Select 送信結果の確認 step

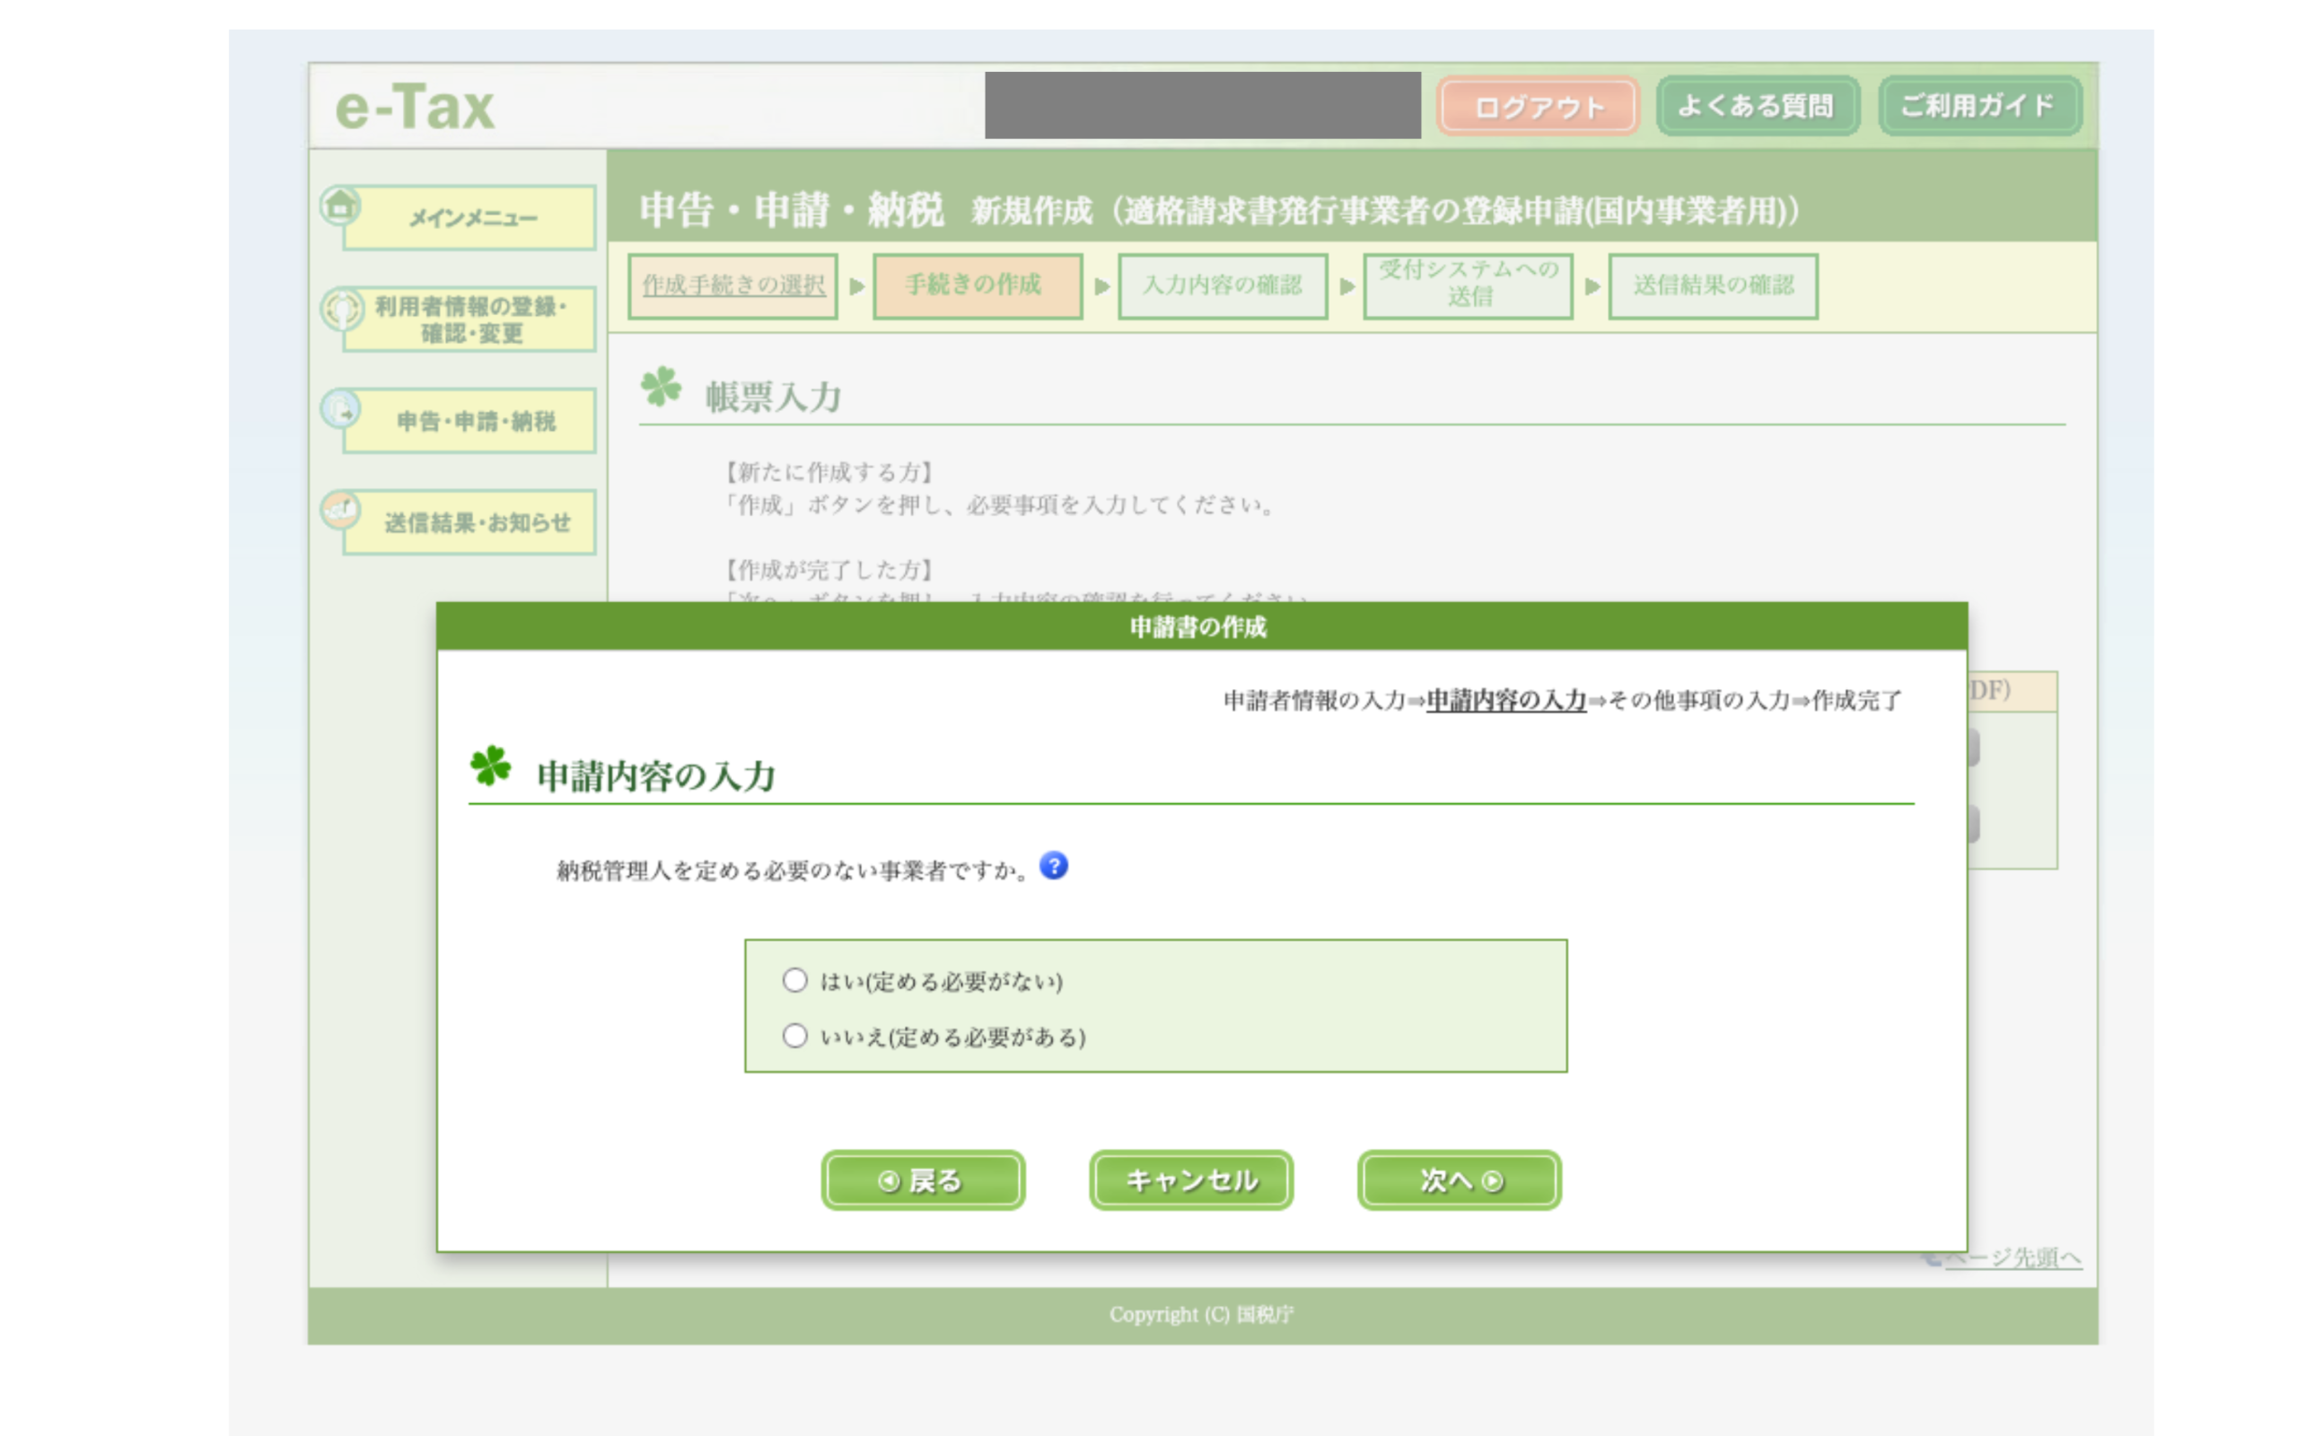click(1713, 285)
